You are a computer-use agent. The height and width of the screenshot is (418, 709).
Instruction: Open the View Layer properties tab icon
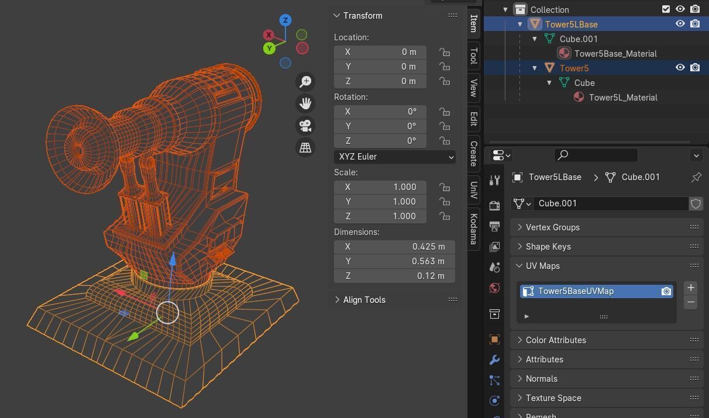494,247
